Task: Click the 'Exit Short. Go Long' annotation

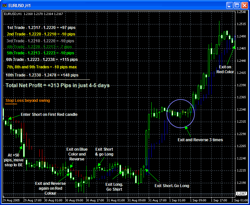Action: pyautogui.click(x=172, y=186)
